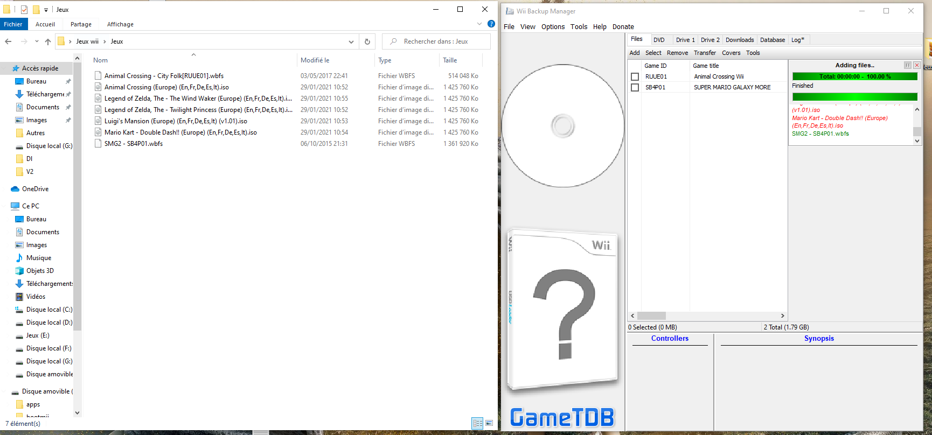Open the Select dropdown in the Files toolbar
The width and height of the screenshot is (932, 435).
click(653, 53)
